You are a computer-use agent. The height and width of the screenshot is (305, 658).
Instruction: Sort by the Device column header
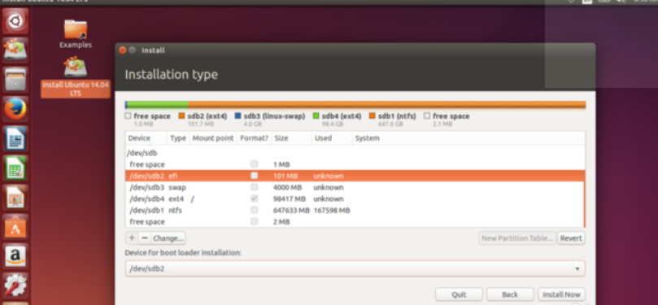pos(146,138)
